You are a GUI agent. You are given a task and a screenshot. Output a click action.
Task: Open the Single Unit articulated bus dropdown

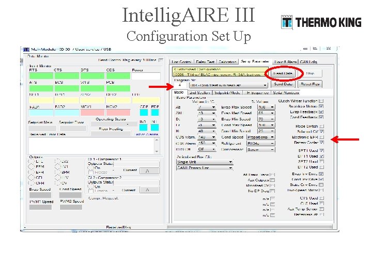click(x=205, y=162)
